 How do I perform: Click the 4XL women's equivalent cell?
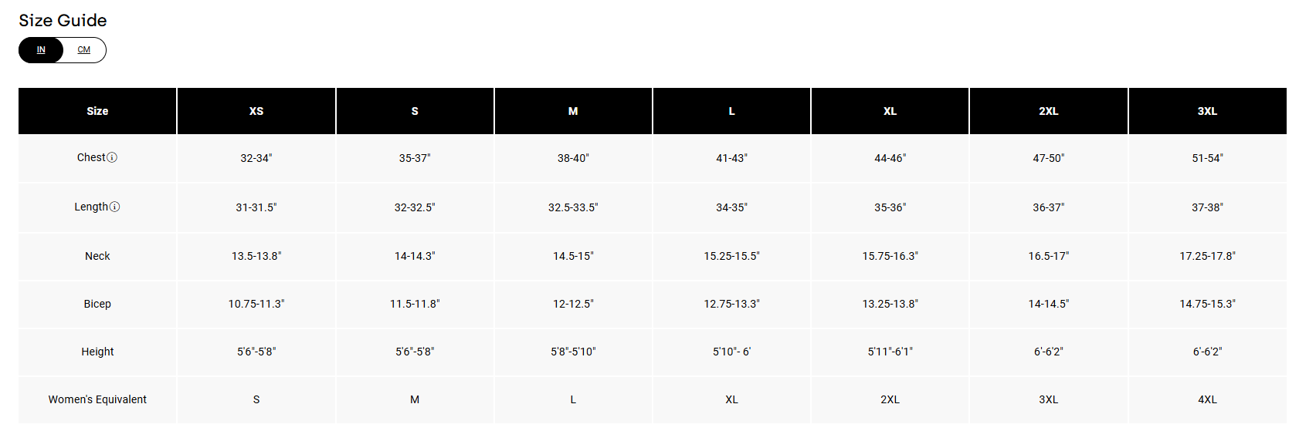[1207, 399]
